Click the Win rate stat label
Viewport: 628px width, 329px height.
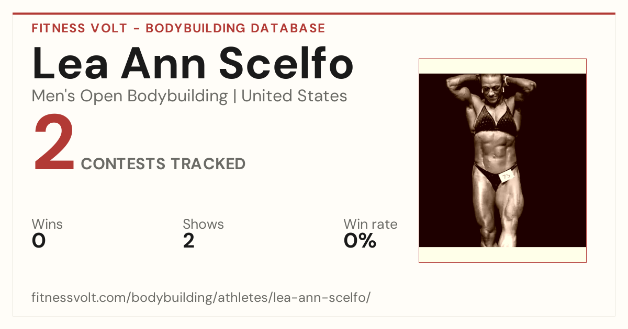pyautogui.click(x=371, y=224)
